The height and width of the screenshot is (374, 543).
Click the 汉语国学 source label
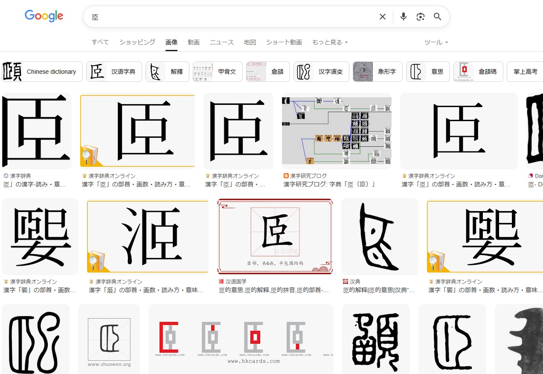pos(236,281)
